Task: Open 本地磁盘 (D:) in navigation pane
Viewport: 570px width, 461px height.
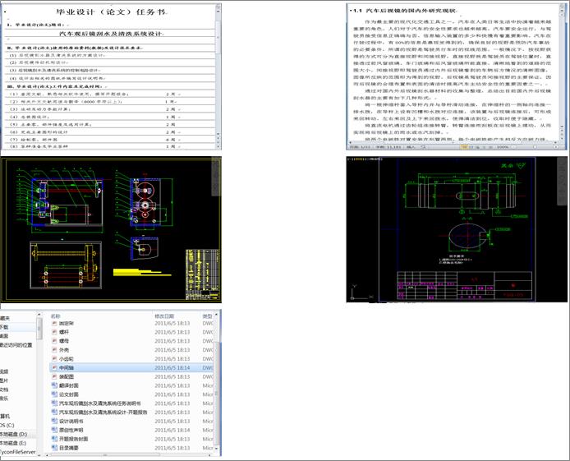Action: coord(13,434)
